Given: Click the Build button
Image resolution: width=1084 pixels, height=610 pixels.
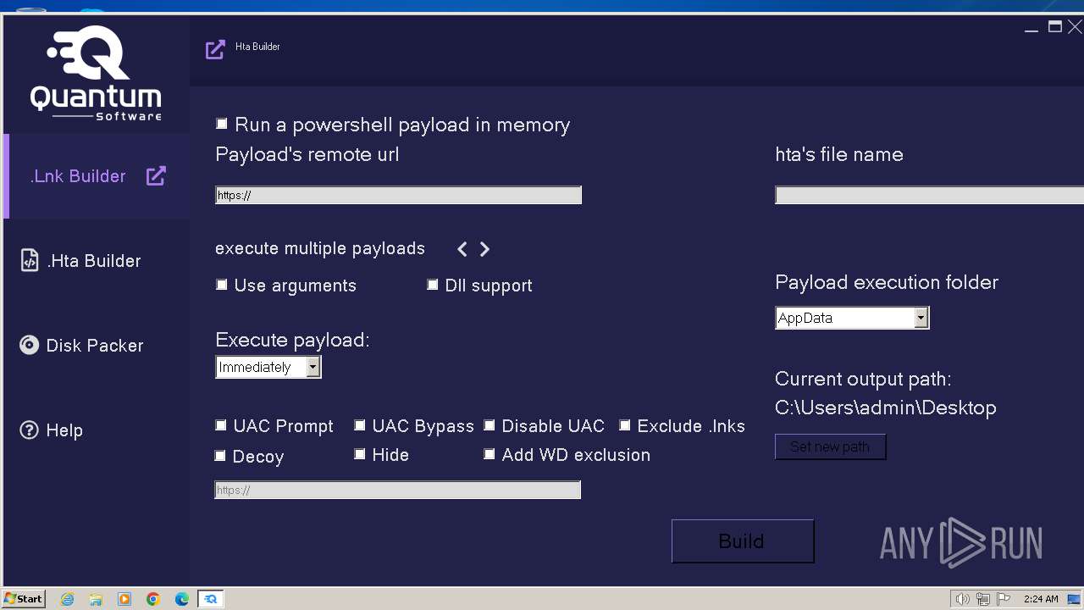Looking at the screenshot, I should click(743, 541).
